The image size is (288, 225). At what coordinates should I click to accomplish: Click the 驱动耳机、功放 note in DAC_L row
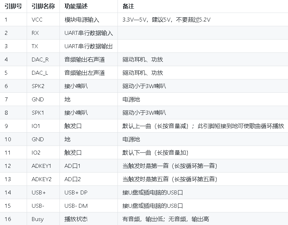coord(143,73)
